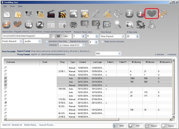The height and width of the screenshot is (129, 179).
Task: Open the Tools menu
Action: 12,6
